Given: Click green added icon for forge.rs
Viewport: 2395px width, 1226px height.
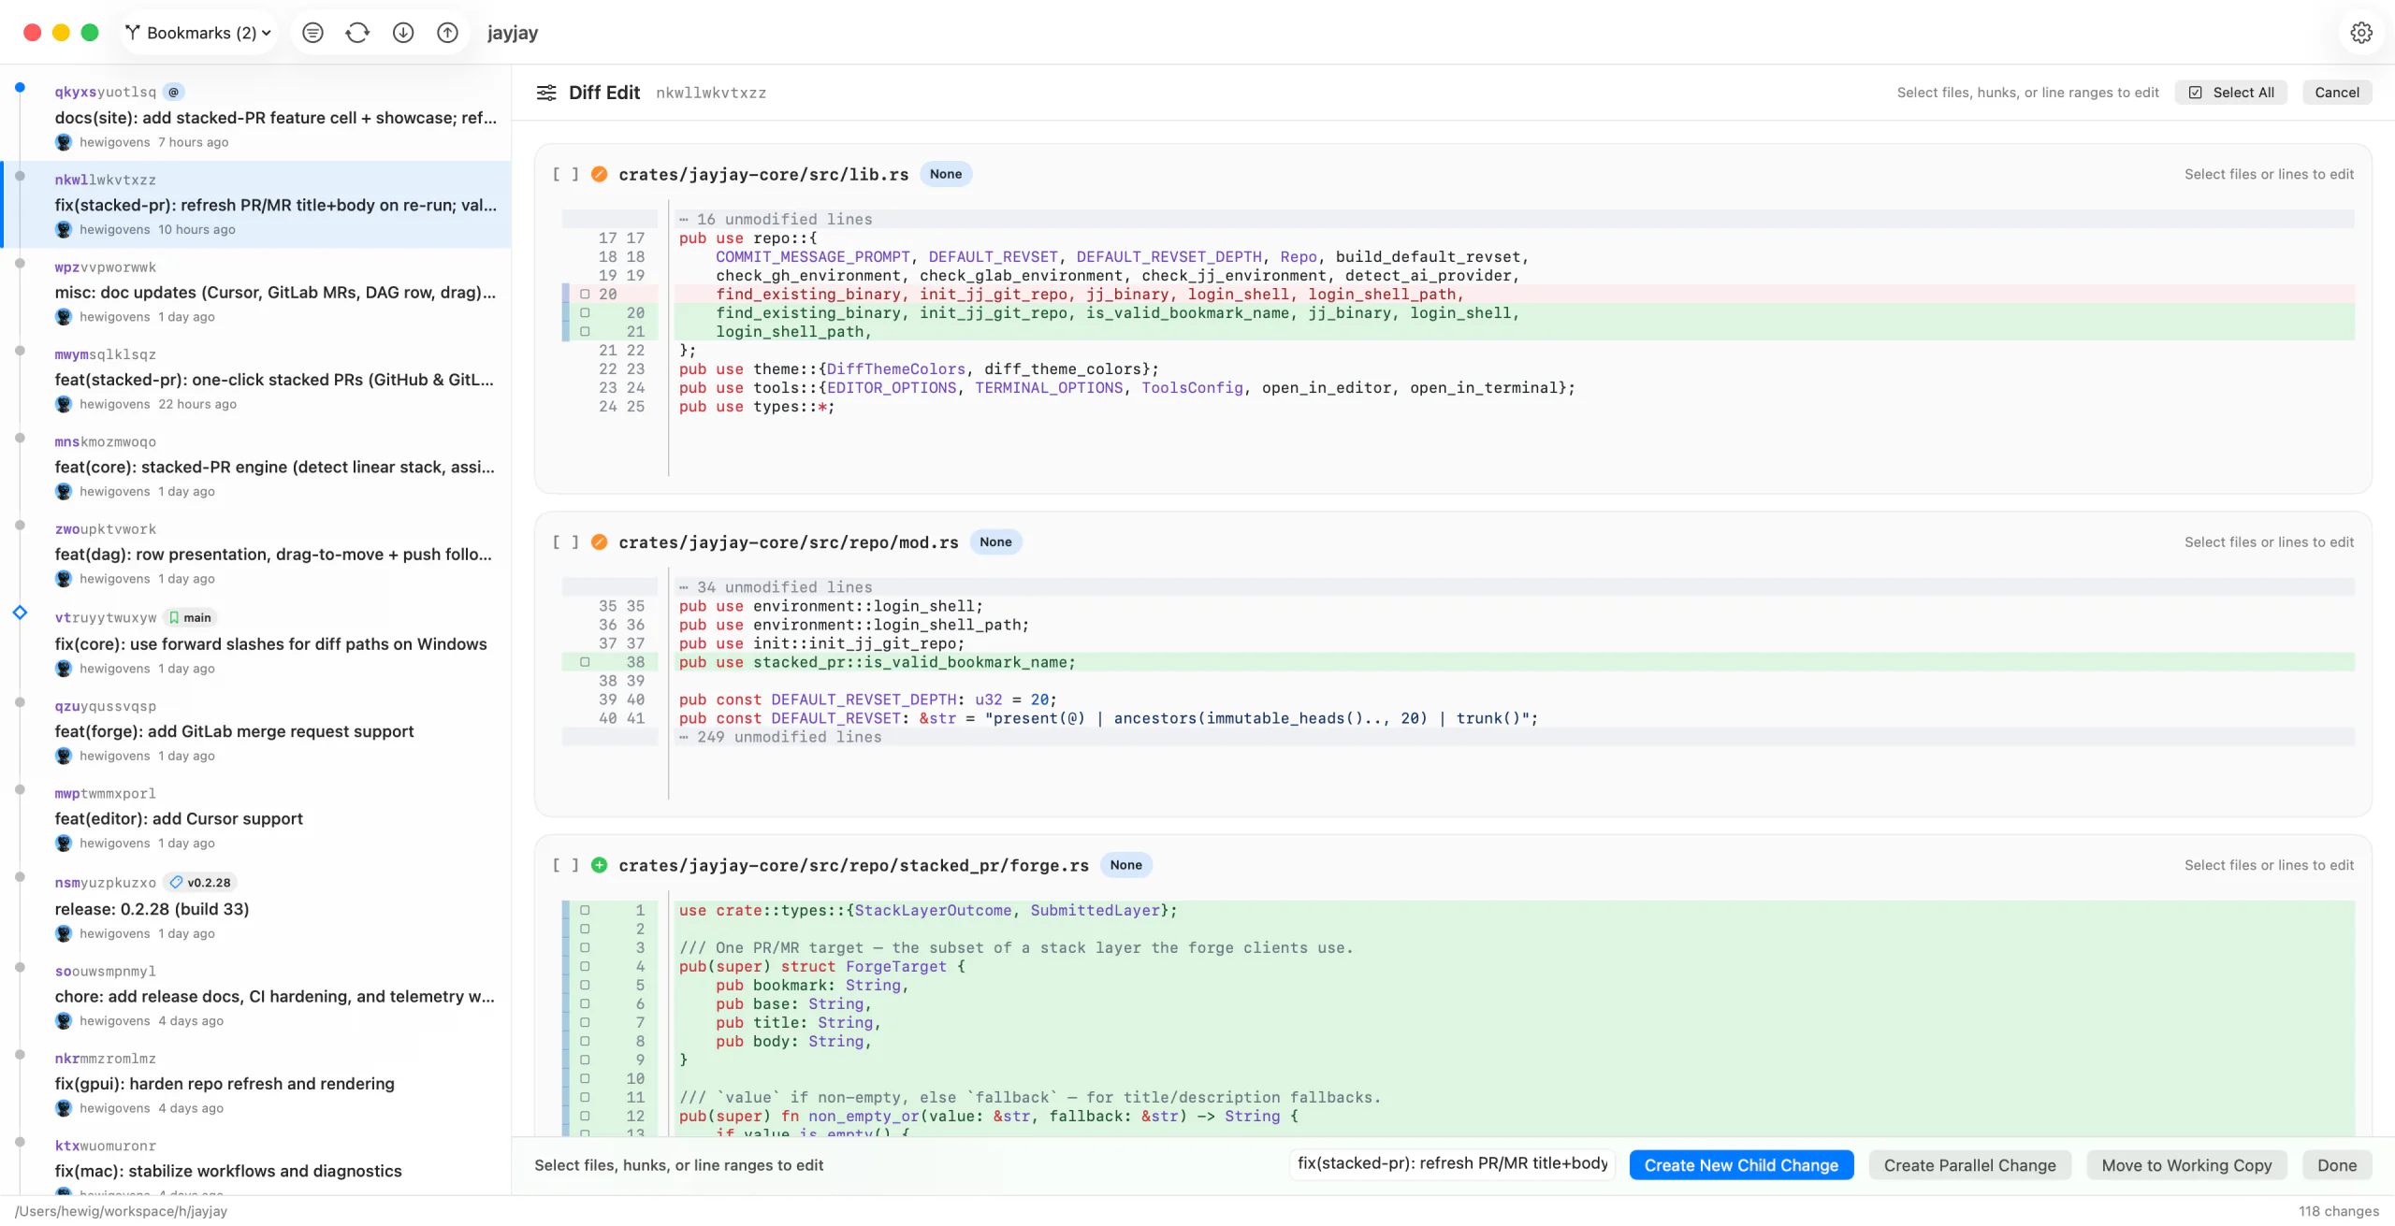Looking at the screenshot, I should [x=600, y=865].
